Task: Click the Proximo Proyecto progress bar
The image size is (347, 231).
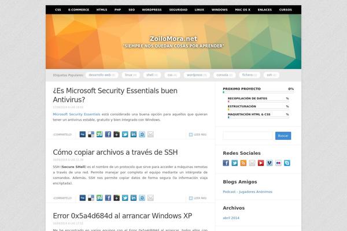Action: point(259,92)
